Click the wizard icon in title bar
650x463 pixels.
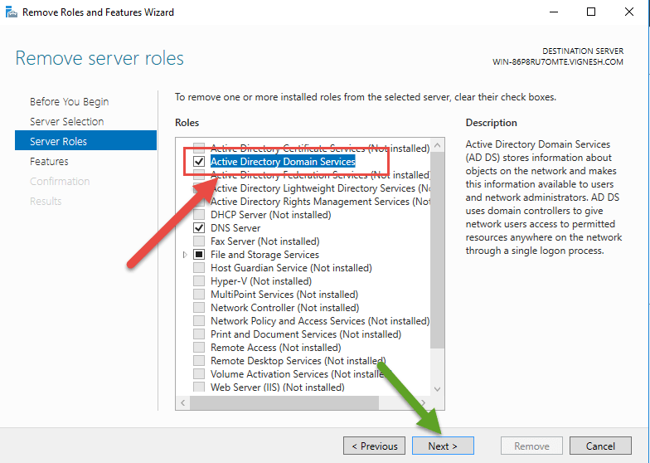click(x=11, y=12)
